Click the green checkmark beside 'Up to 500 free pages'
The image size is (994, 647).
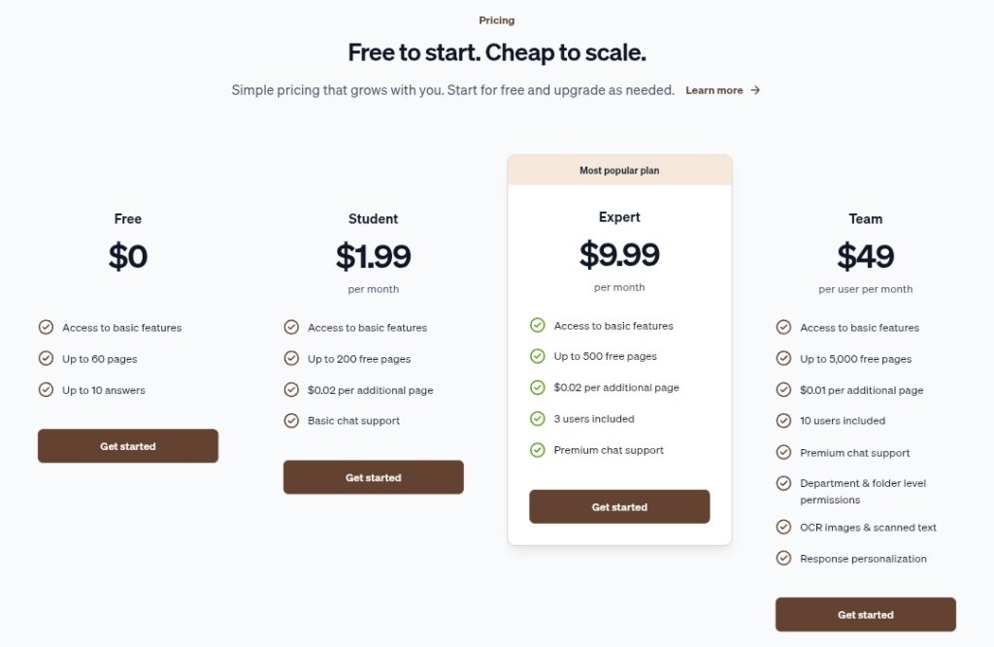click(538, 356)
